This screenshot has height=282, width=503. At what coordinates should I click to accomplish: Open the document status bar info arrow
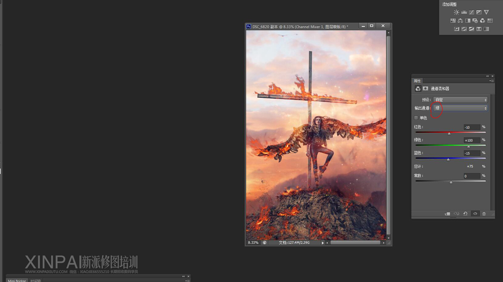point(323,243)
